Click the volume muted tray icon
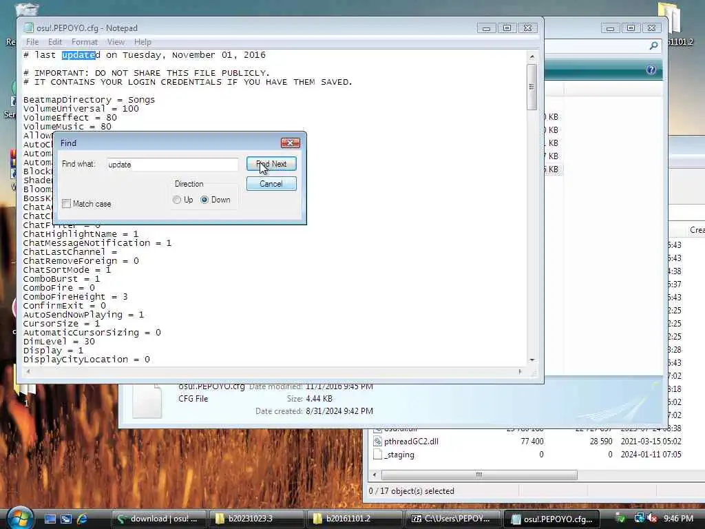 pos(653,519)
